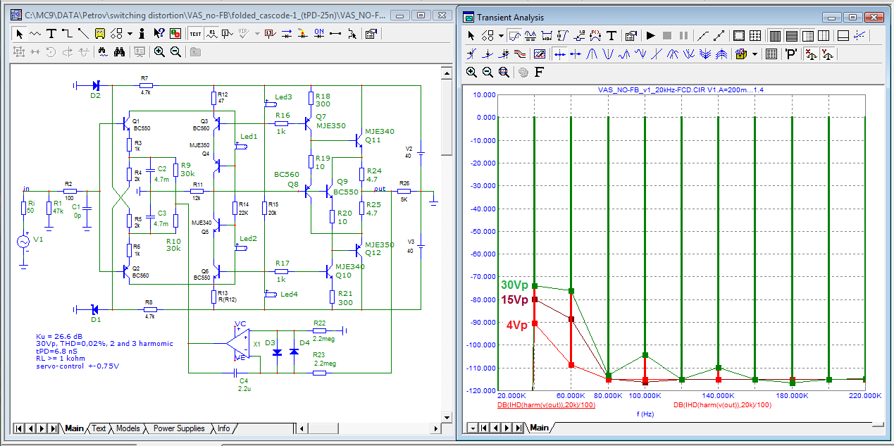The image size is (894, 446).
Task: Open the numeric output table icon
Action: pyautogui.click(x=771, y=54)
